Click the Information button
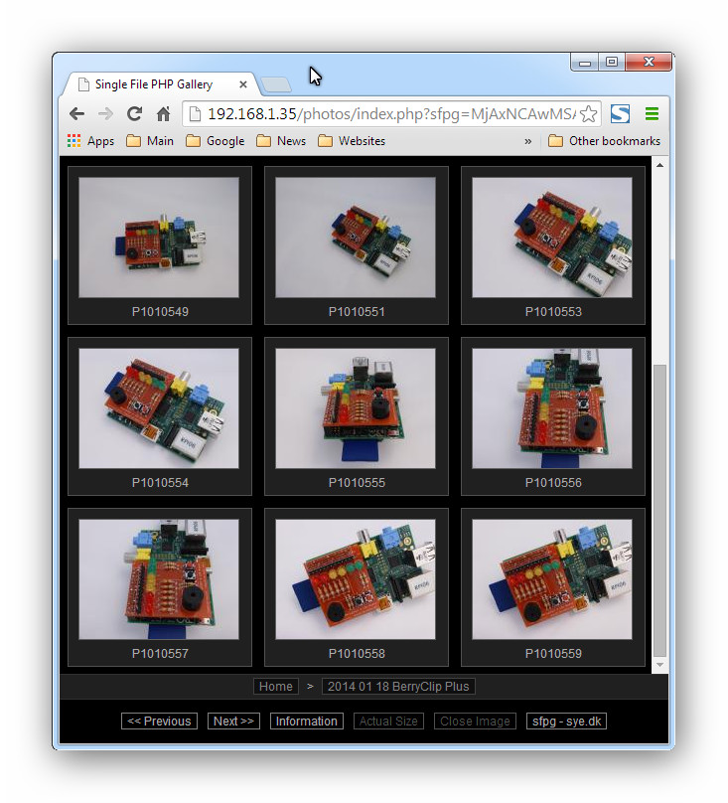This screenshot has width=728, height=803. (306, 722)
